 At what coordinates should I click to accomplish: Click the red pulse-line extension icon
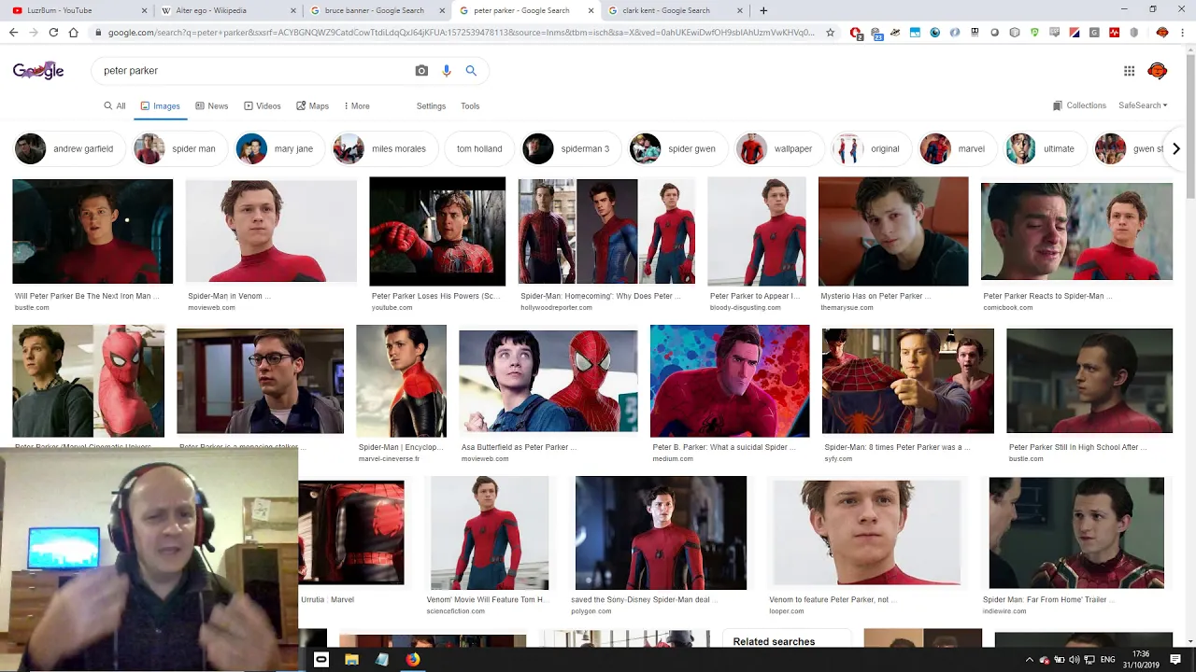pyautogui.click(x=1114, y=33)
